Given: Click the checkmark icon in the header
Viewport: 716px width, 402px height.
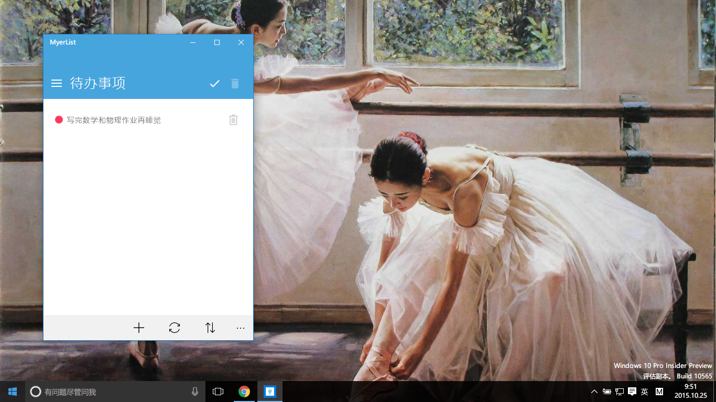Looking at the screenshot, I should click(214, 83).
